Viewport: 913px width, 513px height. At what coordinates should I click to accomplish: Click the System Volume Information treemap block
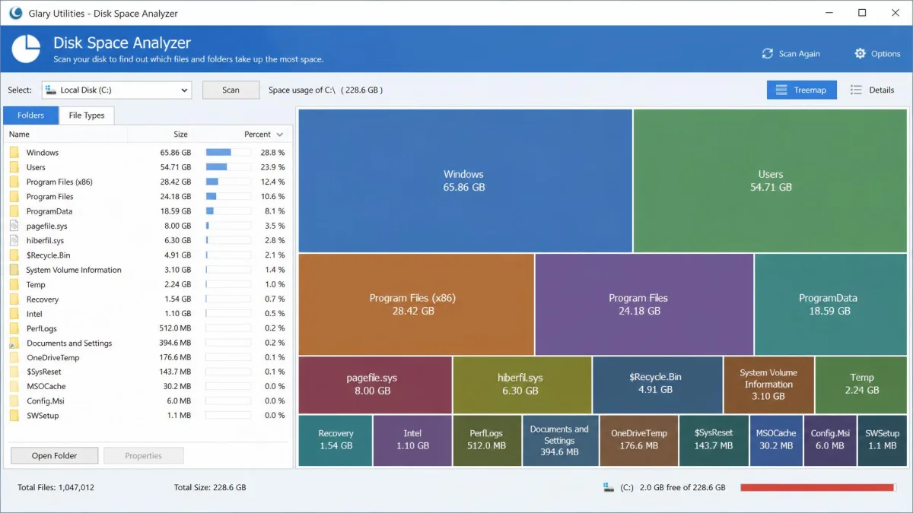point(768,385)
